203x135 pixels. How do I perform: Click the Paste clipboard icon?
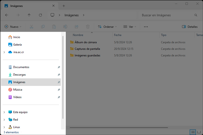click(54, 27)
